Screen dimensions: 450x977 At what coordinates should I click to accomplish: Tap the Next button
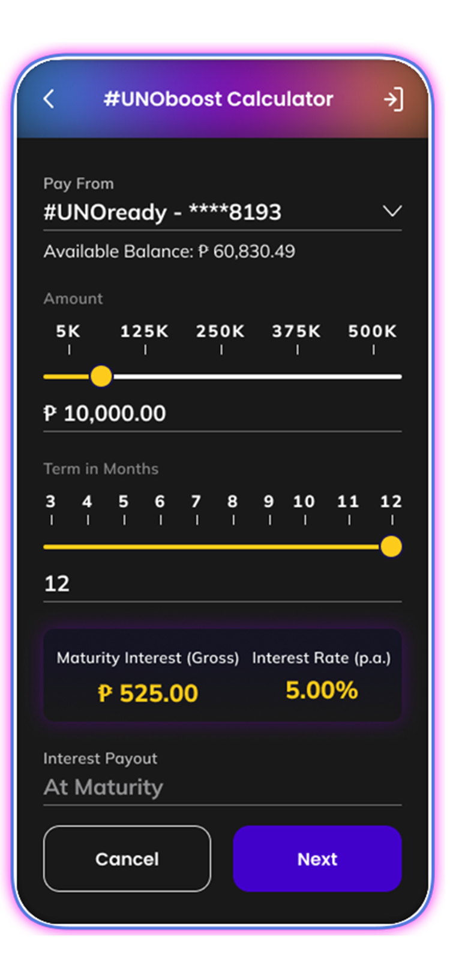pos(317,859)
